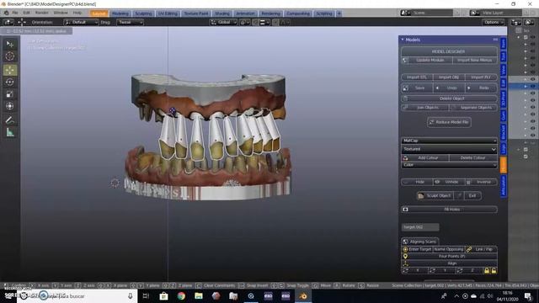Viewport: 539px width, 303px height.
Task: Click the Z axis rotate icon
Action: pyautogui.click(x=460, y=271)
